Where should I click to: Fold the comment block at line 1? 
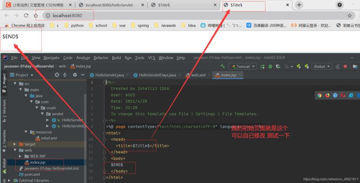pyautogui.click(x=104, y=82)
